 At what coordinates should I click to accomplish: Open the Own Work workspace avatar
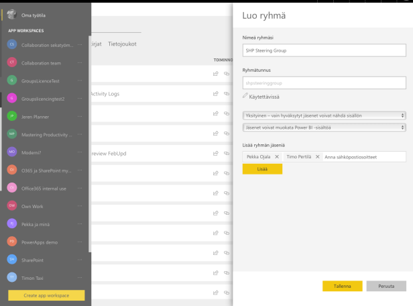[12, 205]
